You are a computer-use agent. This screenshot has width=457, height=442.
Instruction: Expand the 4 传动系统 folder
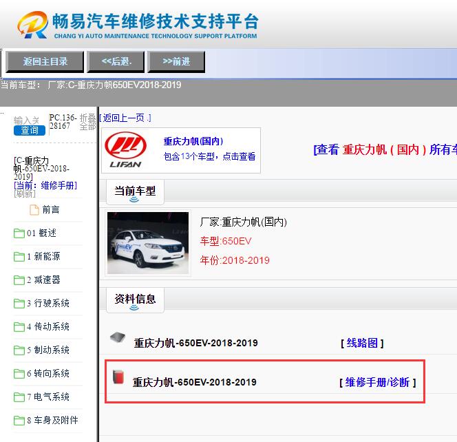pyautogui.click(x=48, y=326)
